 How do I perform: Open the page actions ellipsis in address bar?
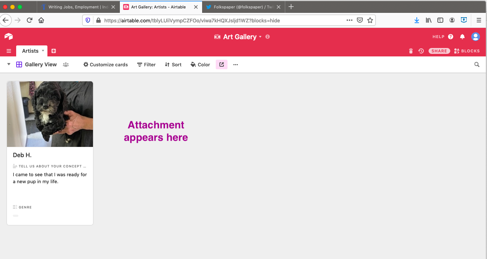coord(350,21)
